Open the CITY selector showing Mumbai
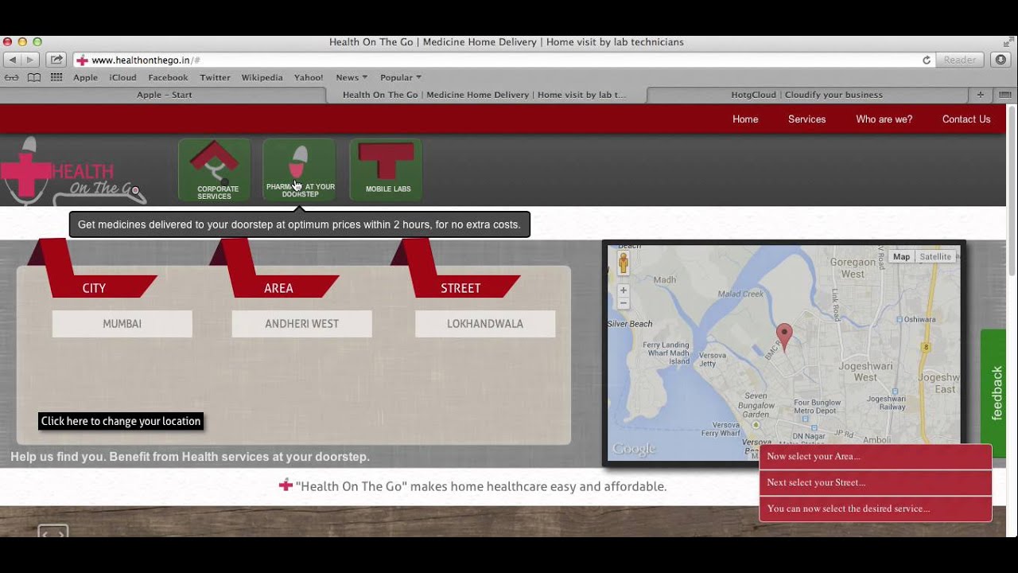This screenshot has width=1018, height=573. [122, 324]
